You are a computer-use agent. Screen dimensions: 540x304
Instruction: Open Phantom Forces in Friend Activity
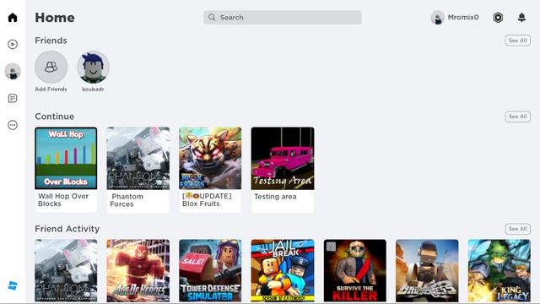pyautogui.click(x=66, y=270)
